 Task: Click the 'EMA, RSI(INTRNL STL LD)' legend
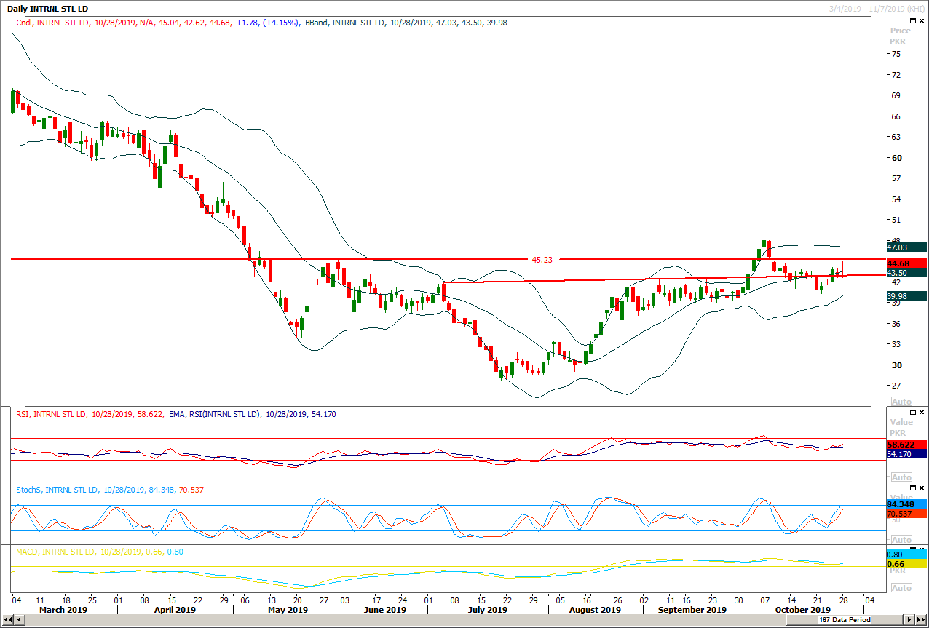click(216, 414)
